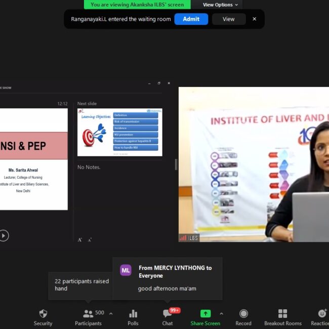Decrease notes font size in presenter view

(x=90, y=239)
